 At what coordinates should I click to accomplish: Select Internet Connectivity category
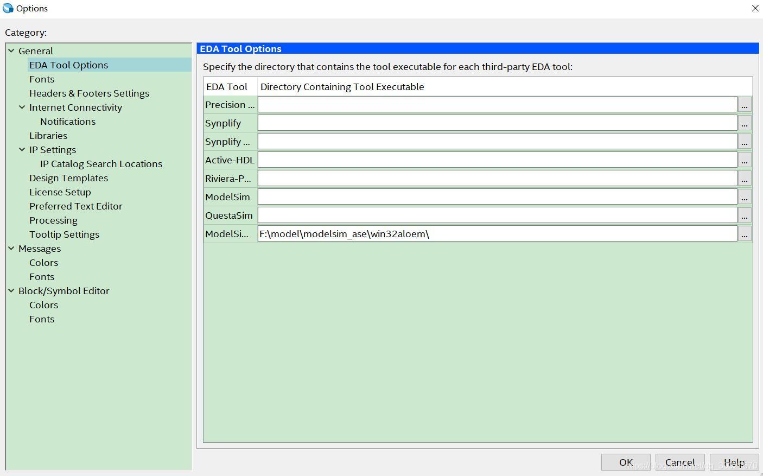pyautogui.click(x=75, y=107)
